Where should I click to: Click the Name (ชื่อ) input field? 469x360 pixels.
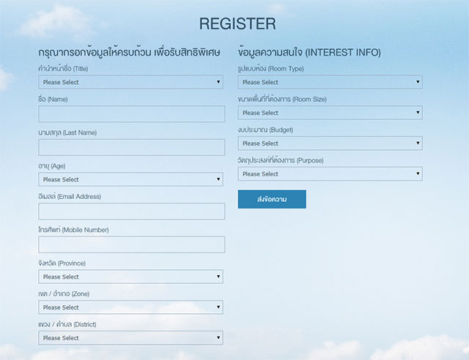pos(131,113)
